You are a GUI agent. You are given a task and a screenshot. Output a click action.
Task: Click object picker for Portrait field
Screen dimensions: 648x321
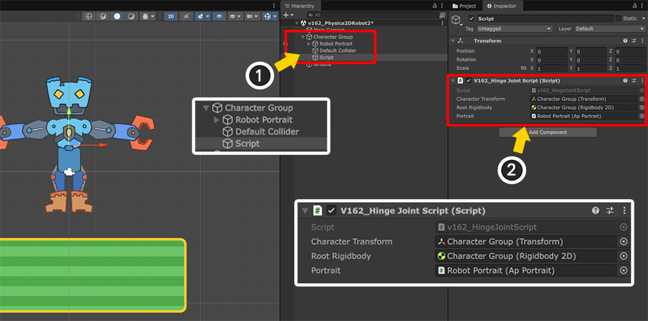point(642,116)
